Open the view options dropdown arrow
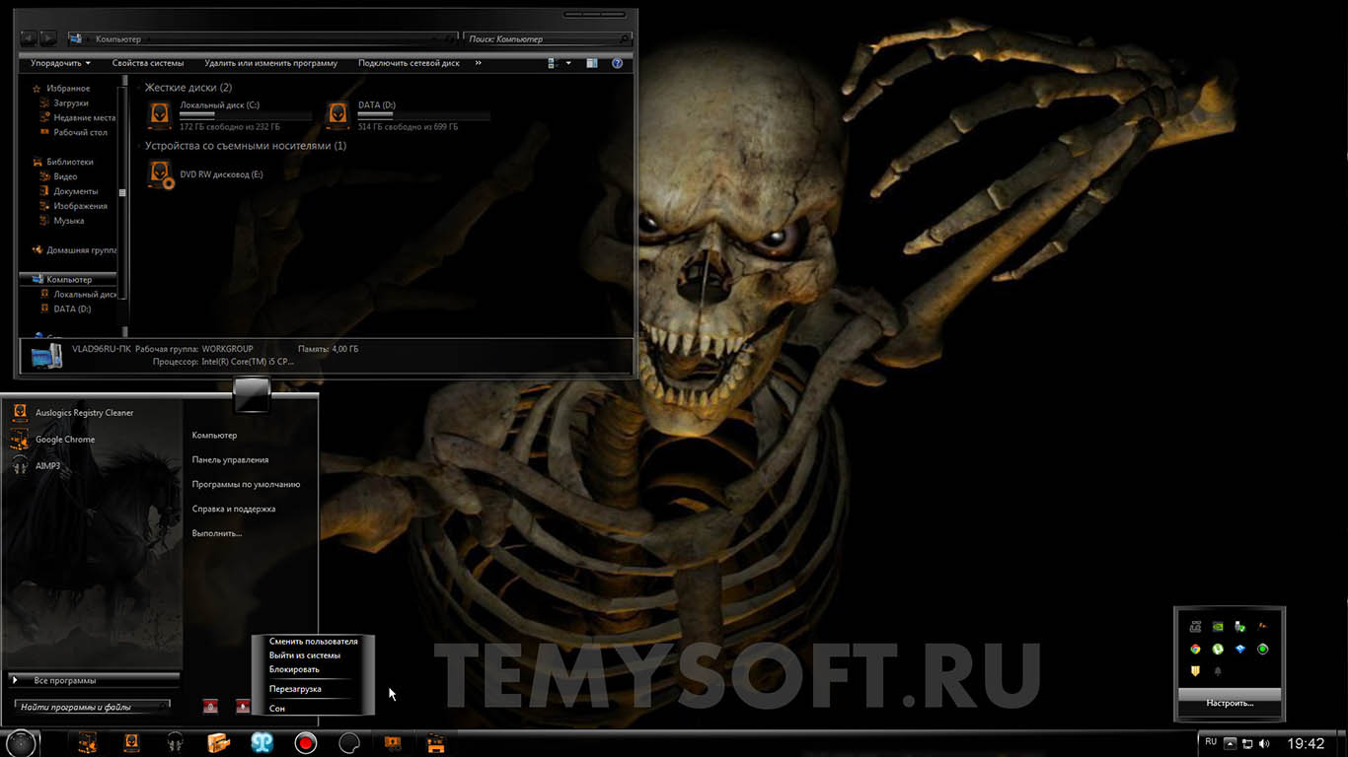 pyautogui.click(x=568, y=63)
